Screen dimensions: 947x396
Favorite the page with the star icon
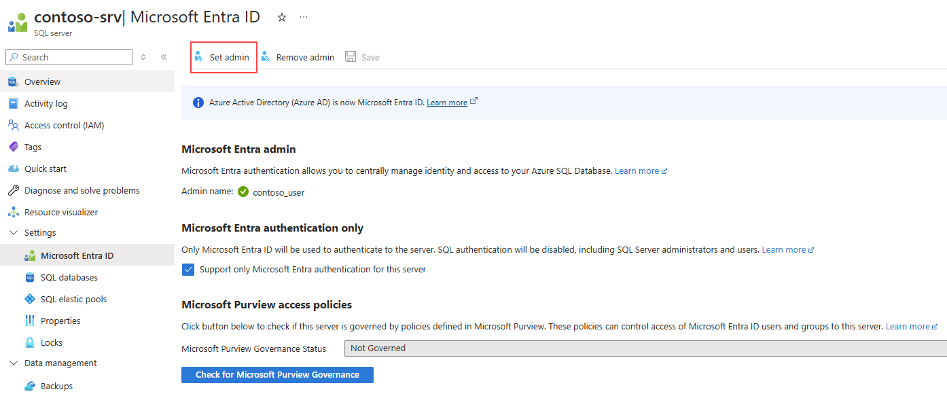pos(282,18)
